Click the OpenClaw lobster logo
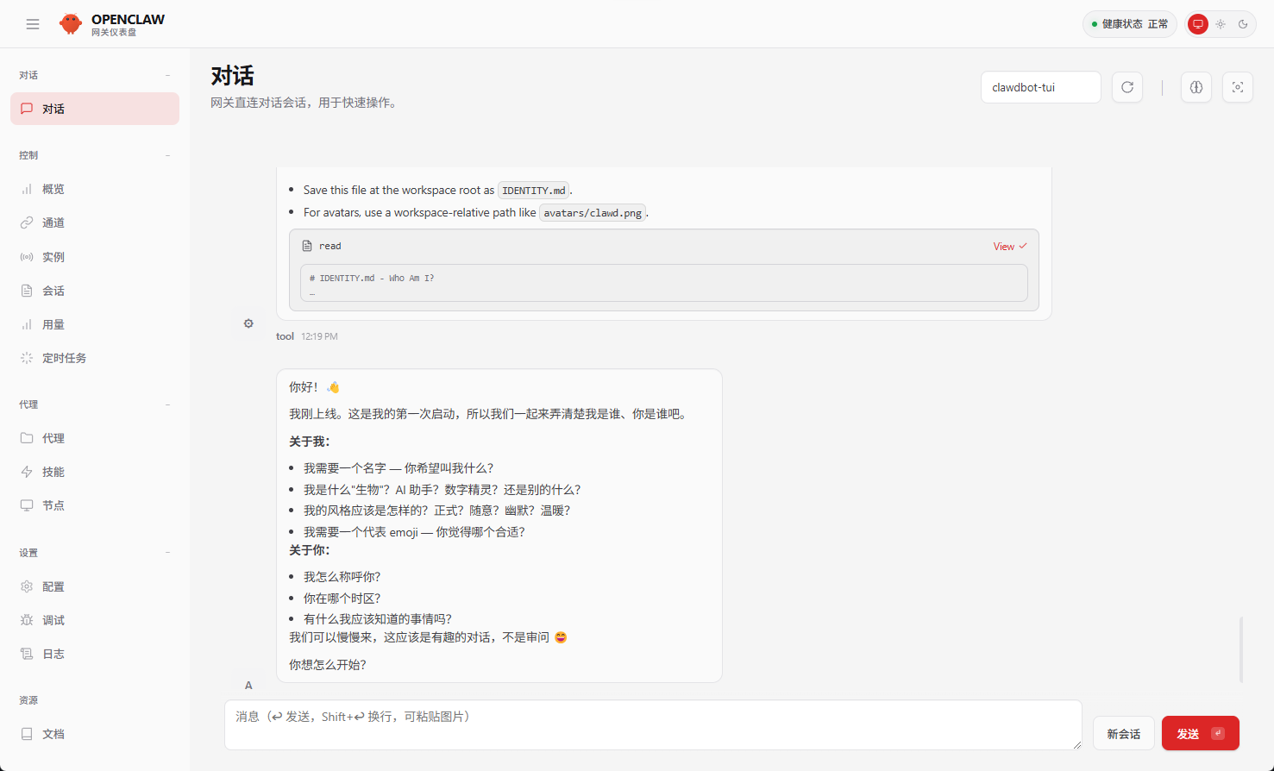 71,24
